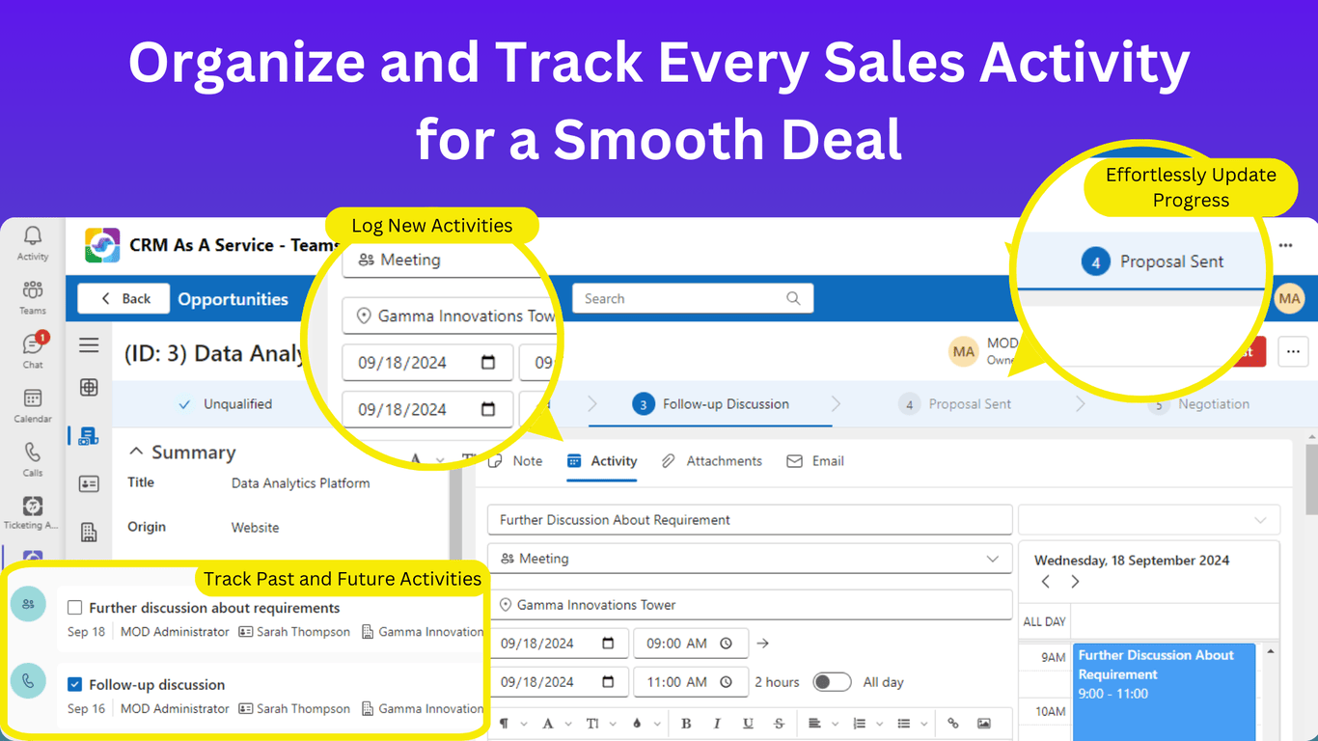
Task: Click the Further Discussion About Requirement subject field
Action: point(750,520)
